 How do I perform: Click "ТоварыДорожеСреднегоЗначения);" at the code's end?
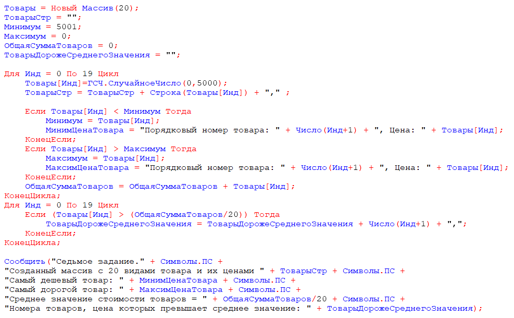tap(405, 309)
